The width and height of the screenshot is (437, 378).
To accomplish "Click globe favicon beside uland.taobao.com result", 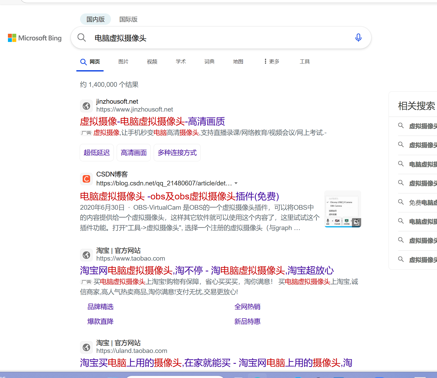I will click(86, 347).
